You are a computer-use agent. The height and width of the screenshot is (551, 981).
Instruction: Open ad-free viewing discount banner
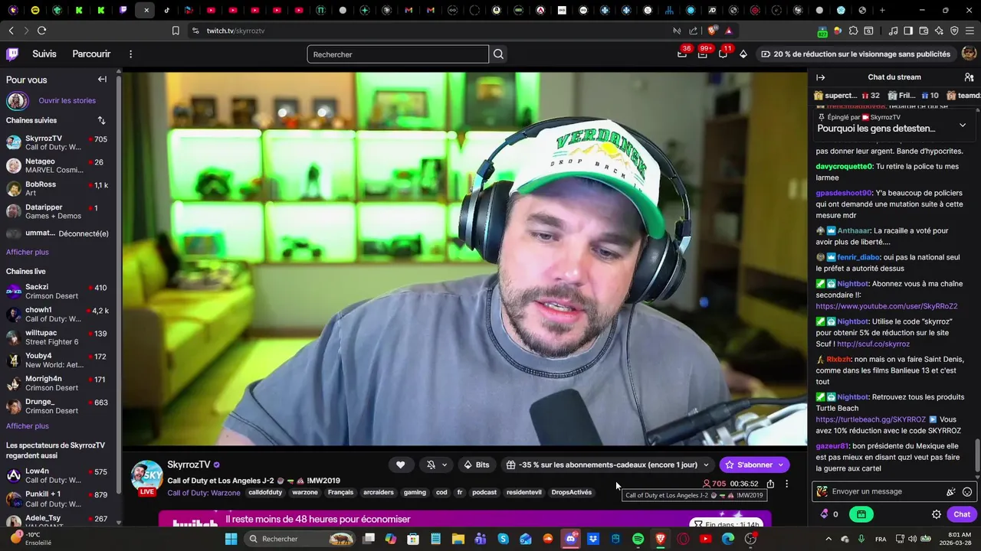point(856,54)
